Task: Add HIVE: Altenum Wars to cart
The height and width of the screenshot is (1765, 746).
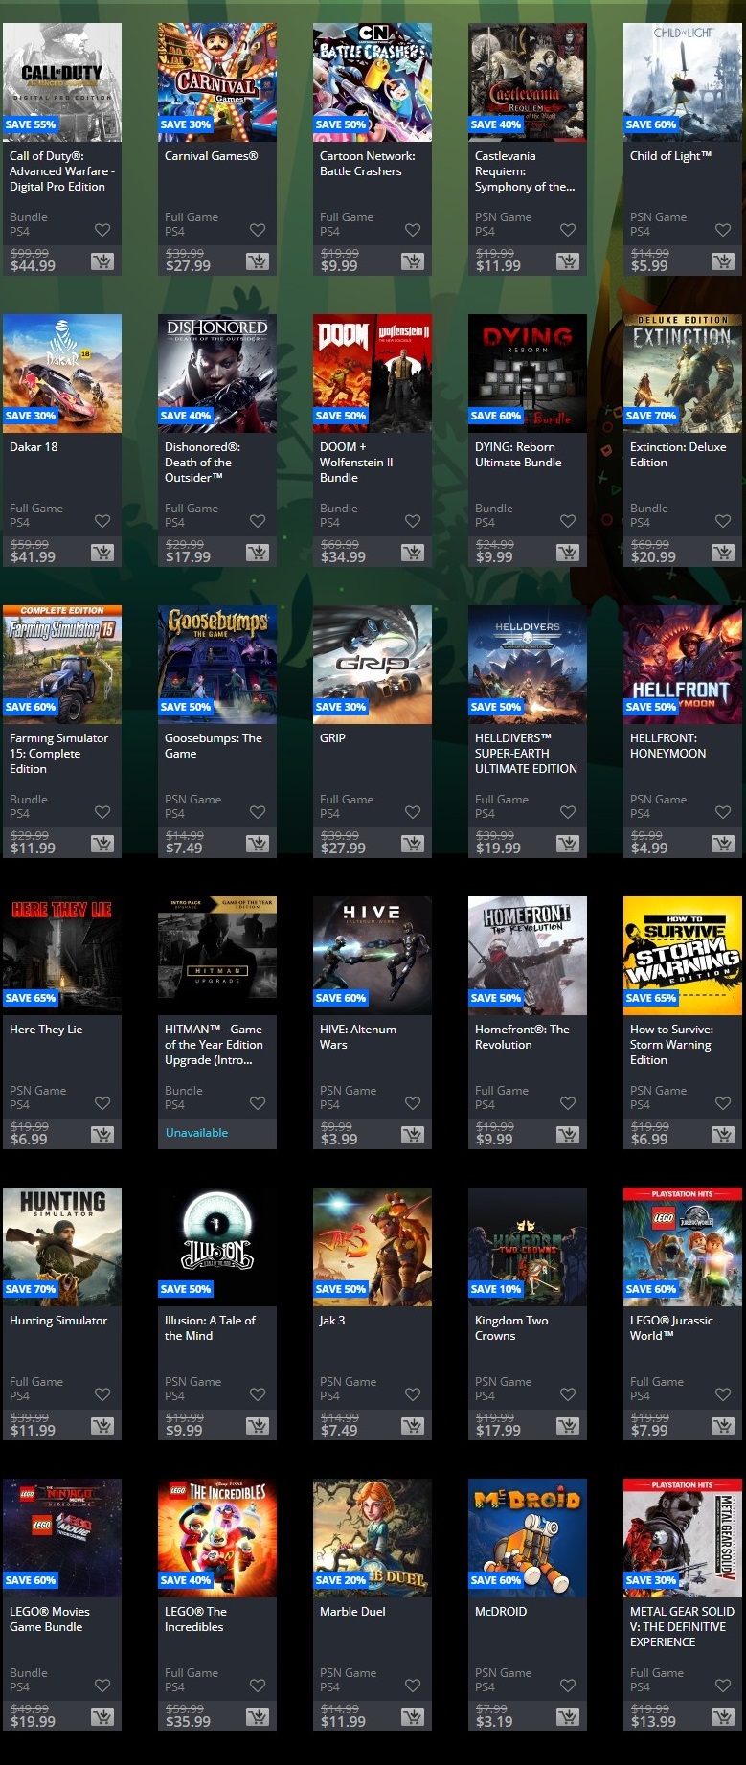Action: pyautogui.click(x=412, y=1134)
